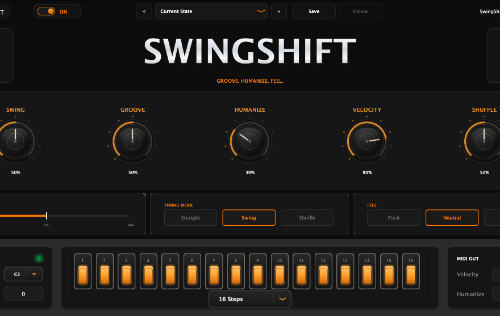Select Swing timing mode
This screenshot has height=316, width=500.
click(249, 217)
